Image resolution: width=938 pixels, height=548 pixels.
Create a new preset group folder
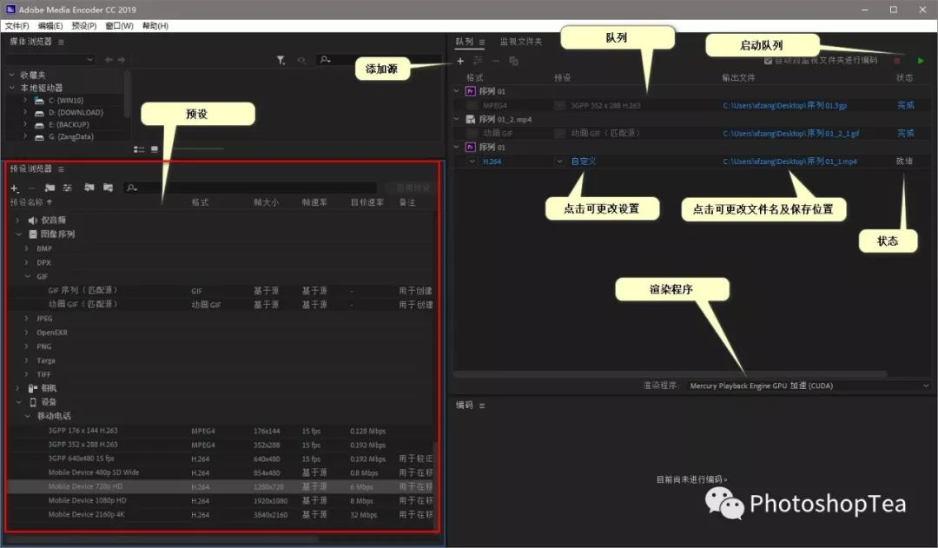point(50,188)
